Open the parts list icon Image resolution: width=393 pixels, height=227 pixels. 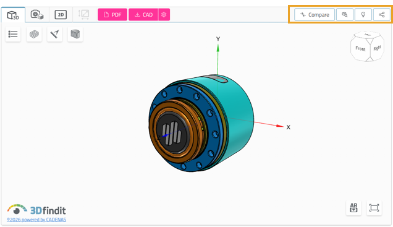tap(13, 34)
